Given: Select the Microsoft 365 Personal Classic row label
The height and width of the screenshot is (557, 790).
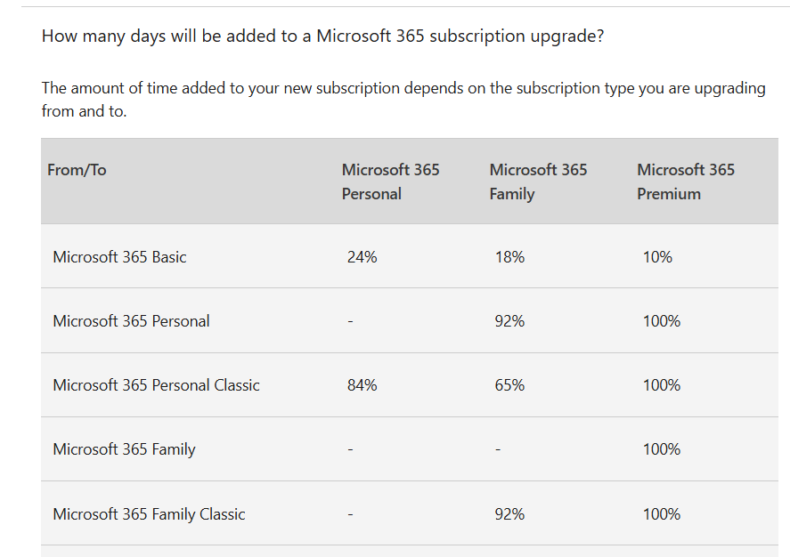Looking at the screenshot, I should click(x=156, y=385).
